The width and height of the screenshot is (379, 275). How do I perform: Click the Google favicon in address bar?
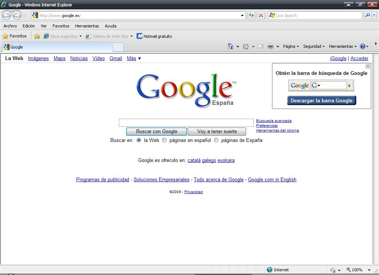tap(35, 16)
